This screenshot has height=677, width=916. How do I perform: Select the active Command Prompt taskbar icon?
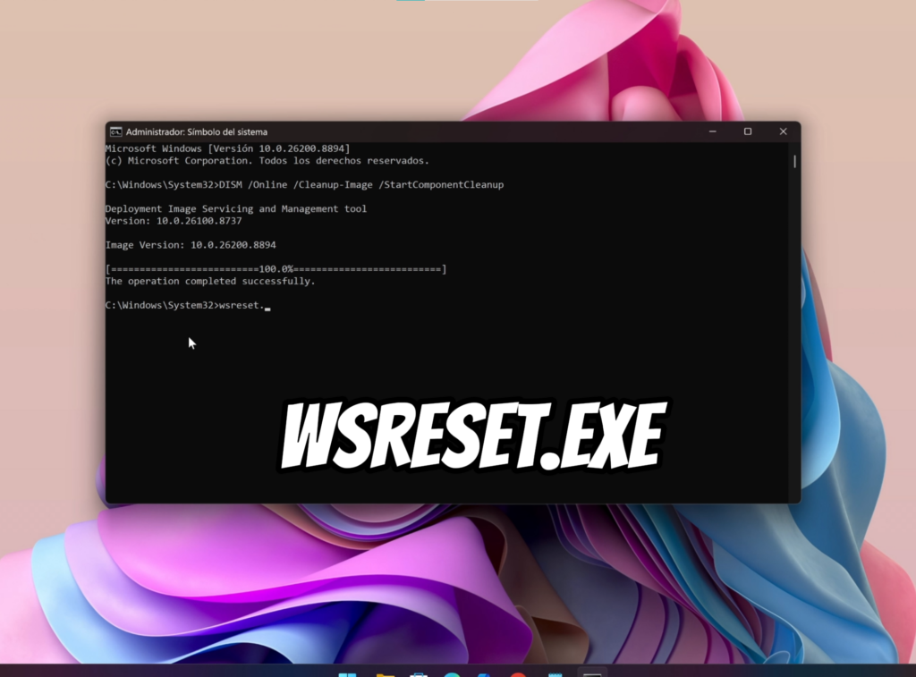pyautogui.click(x=592, y=673)
